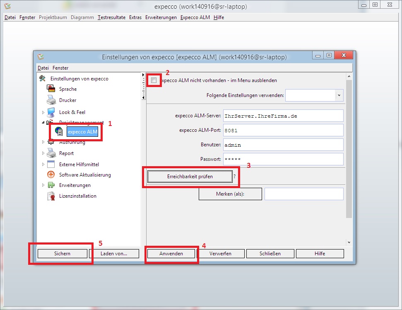Expand the Look & Feel tree node

click(x=43, y=112)
